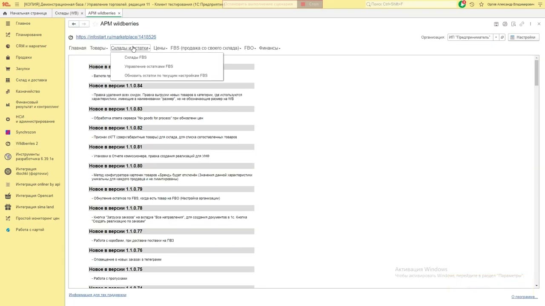545x306 pixels.
Task: Click heading Новое в версии 1.1.0.79
Action: [x=116, y=189]
